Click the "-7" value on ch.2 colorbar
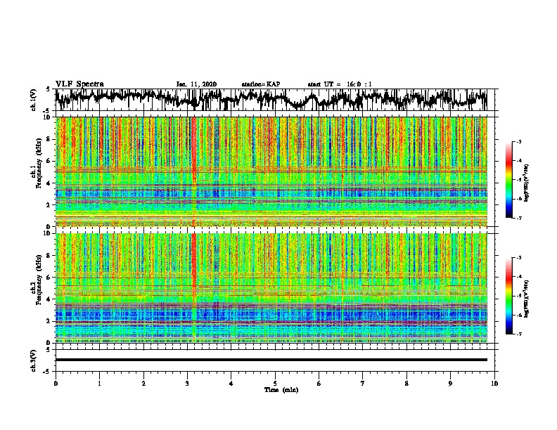This screenshot has width=557, height=430. (x=519, y=334)
